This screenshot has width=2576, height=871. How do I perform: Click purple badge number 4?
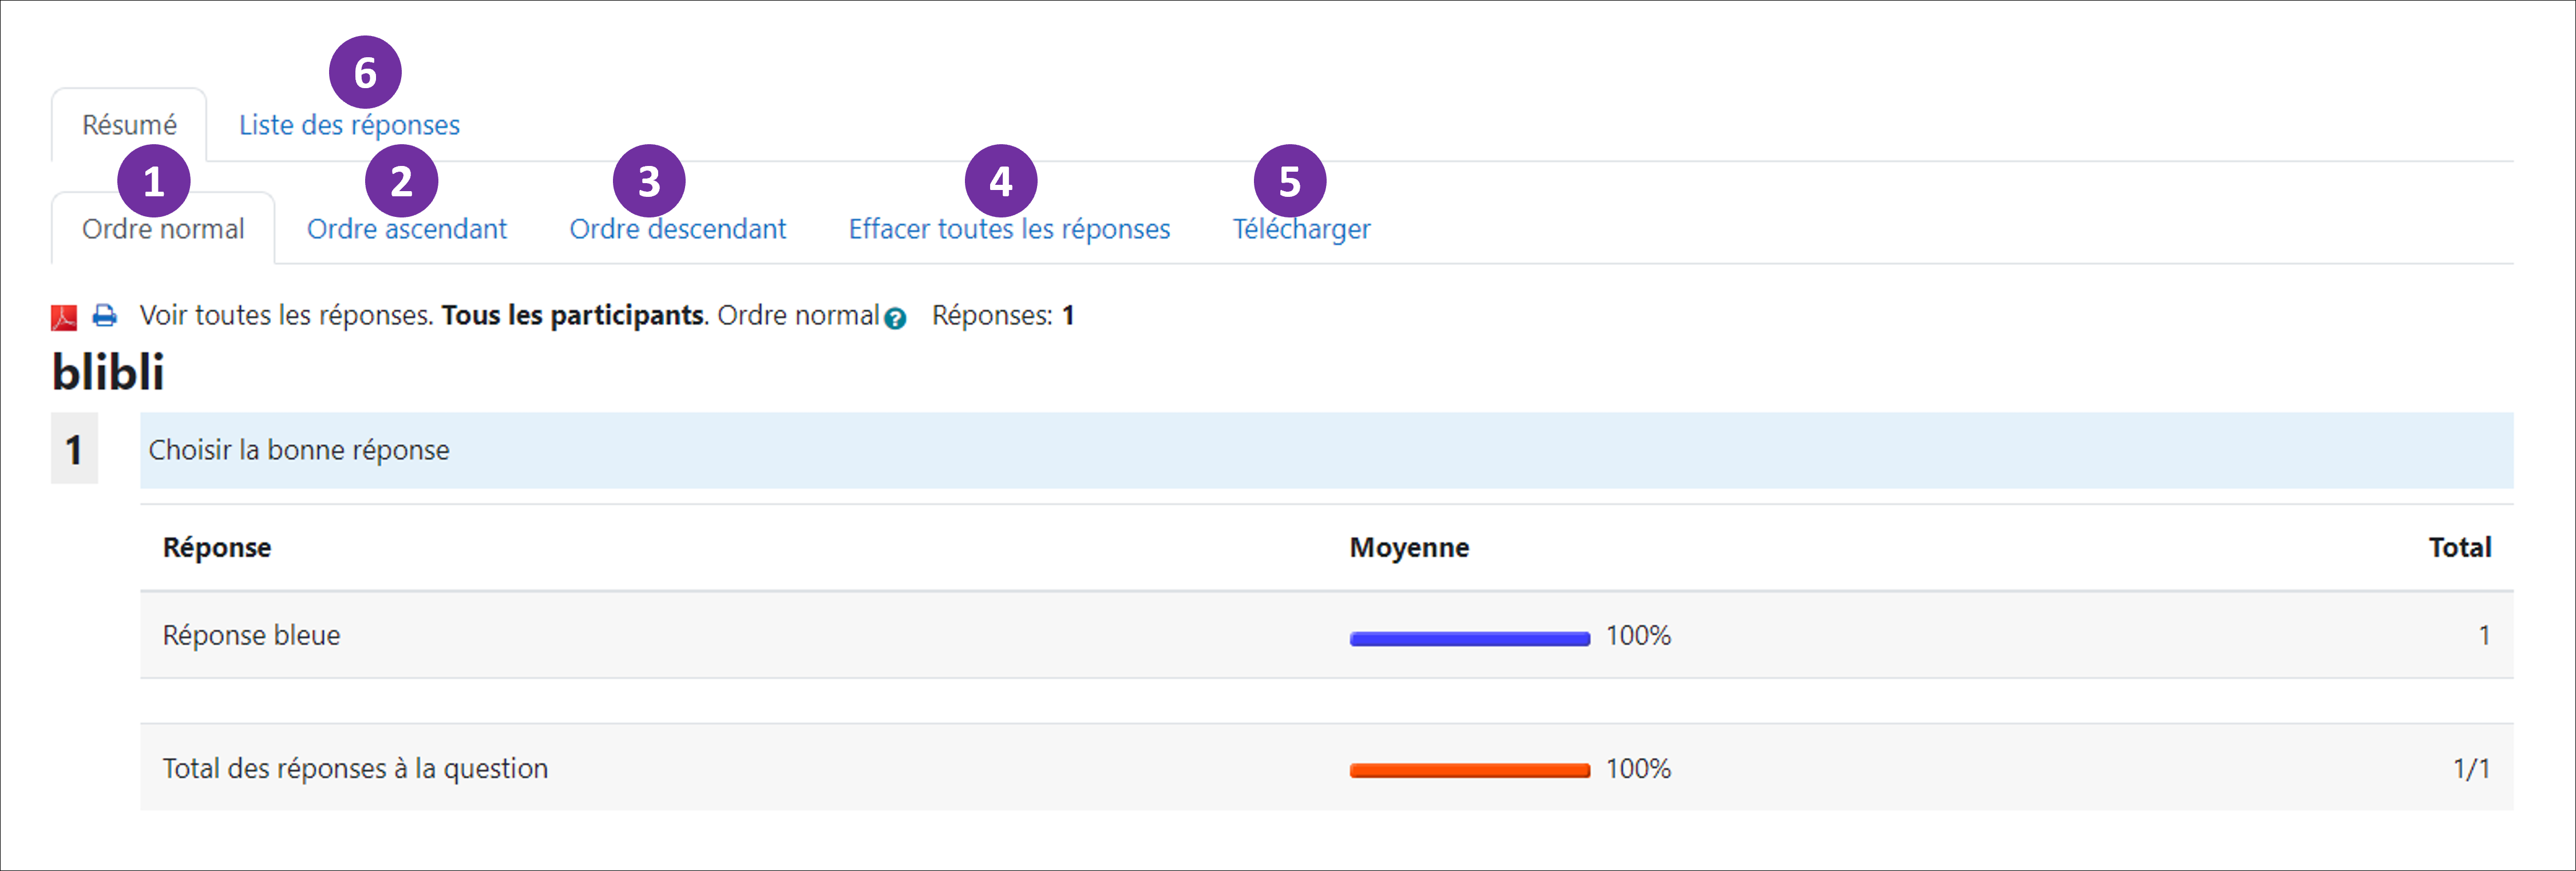(x=1000, y=181)
